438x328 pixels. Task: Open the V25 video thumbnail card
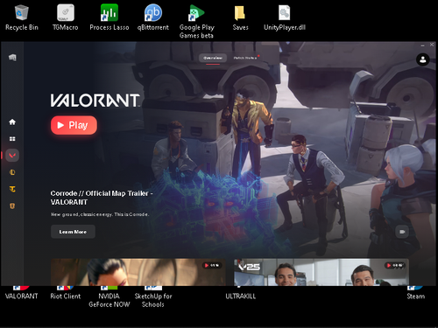pos(321,272)
